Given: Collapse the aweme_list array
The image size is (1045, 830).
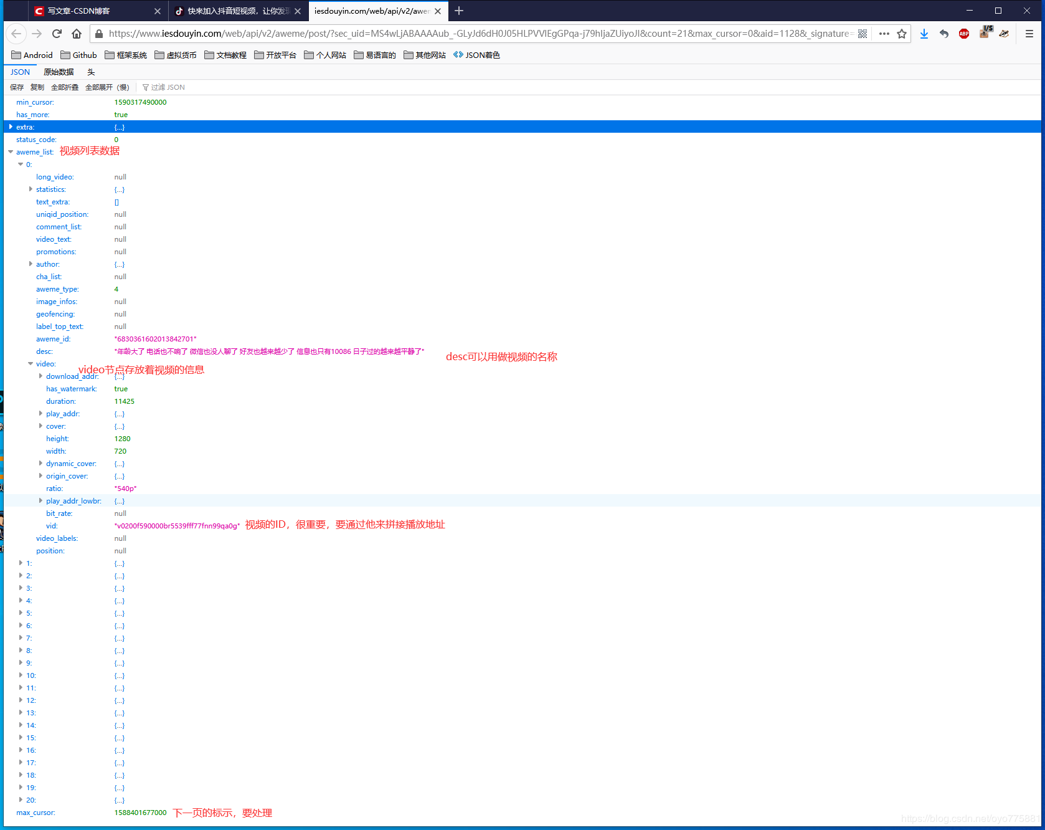Looking at the screenshot, I should [11, 152].
